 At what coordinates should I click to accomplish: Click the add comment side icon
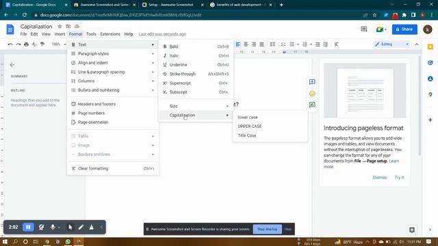coord(312,82)
